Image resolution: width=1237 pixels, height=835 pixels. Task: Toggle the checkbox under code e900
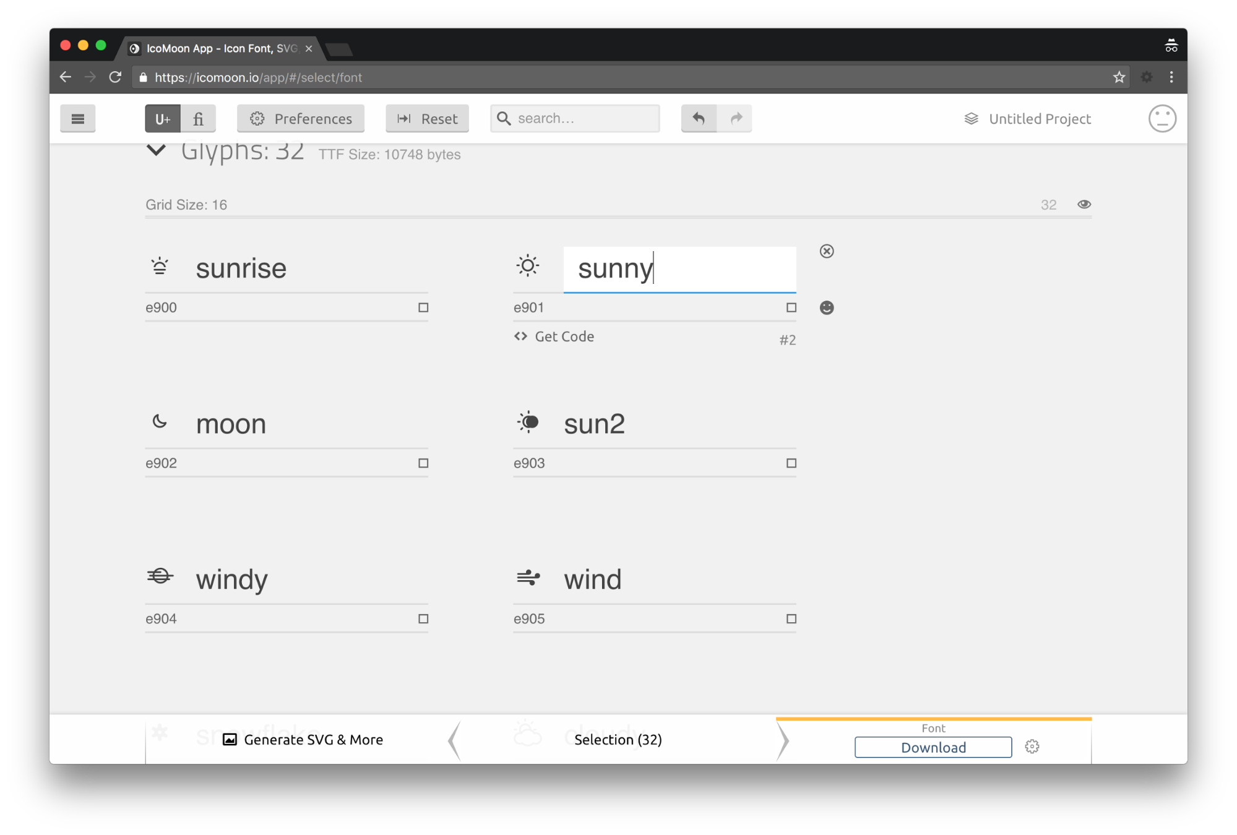423,307
